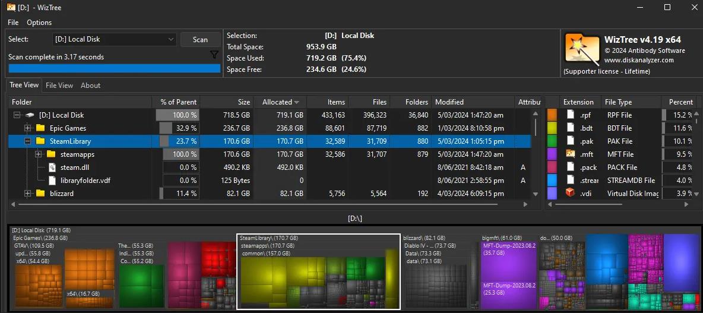
Task: Collapse the D: Local Disk tree node
Action: (17, 115)
